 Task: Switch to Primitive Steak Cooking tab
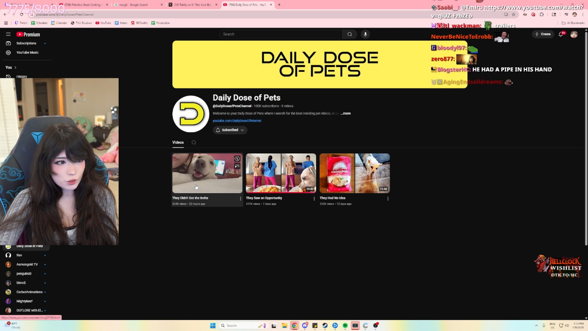tap(82, 5)
